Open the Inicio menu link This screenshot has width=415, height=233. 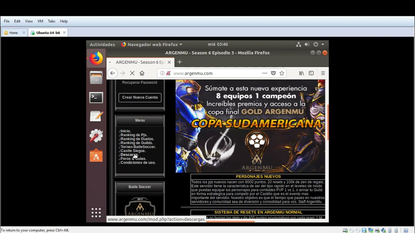tap(125, 131)
